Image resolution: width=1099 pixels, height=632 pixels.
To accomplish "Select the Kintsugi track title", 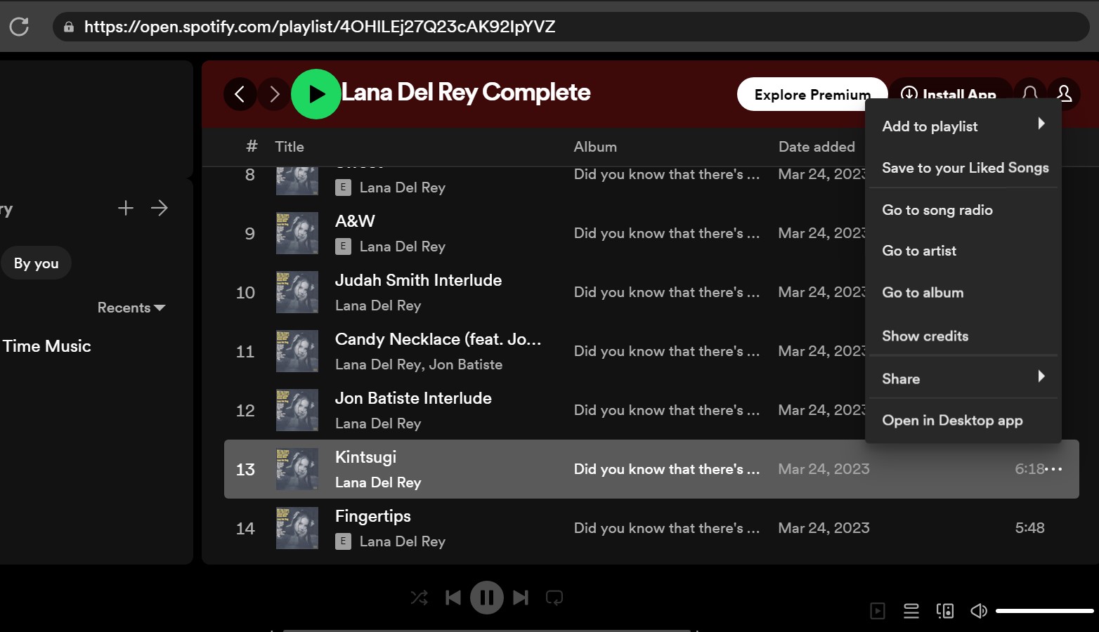I will click(x=365, y=457).
